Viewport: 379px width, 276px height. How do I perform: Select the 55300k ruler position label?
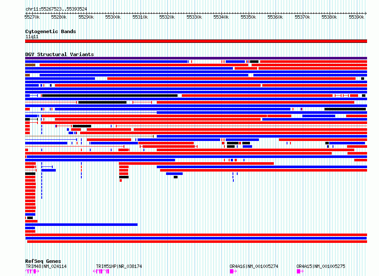(113, 17)
